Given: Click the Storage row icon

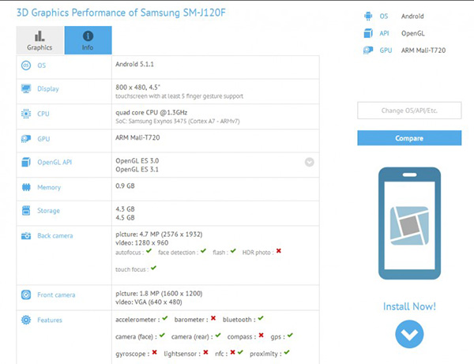Looking at the screenshot, I should 26,212.
